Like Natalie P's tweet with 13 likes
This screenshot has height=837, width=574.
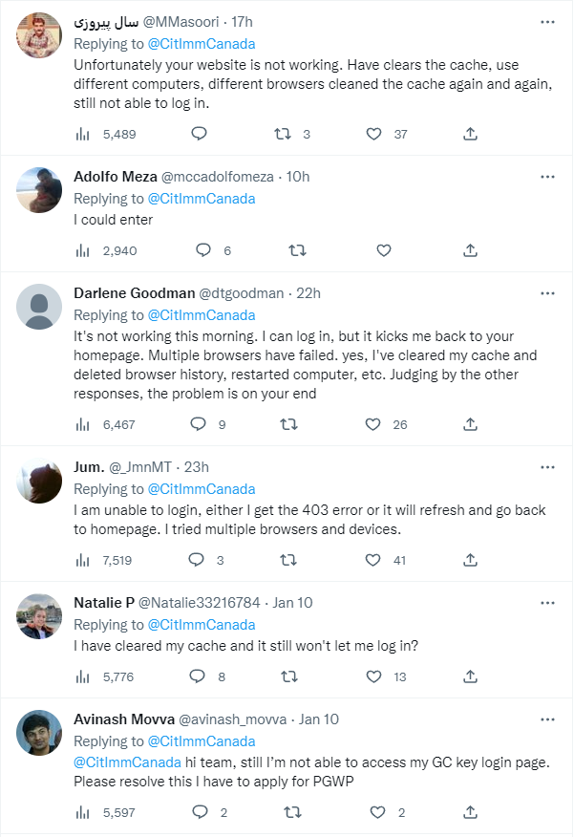point(374,676)
